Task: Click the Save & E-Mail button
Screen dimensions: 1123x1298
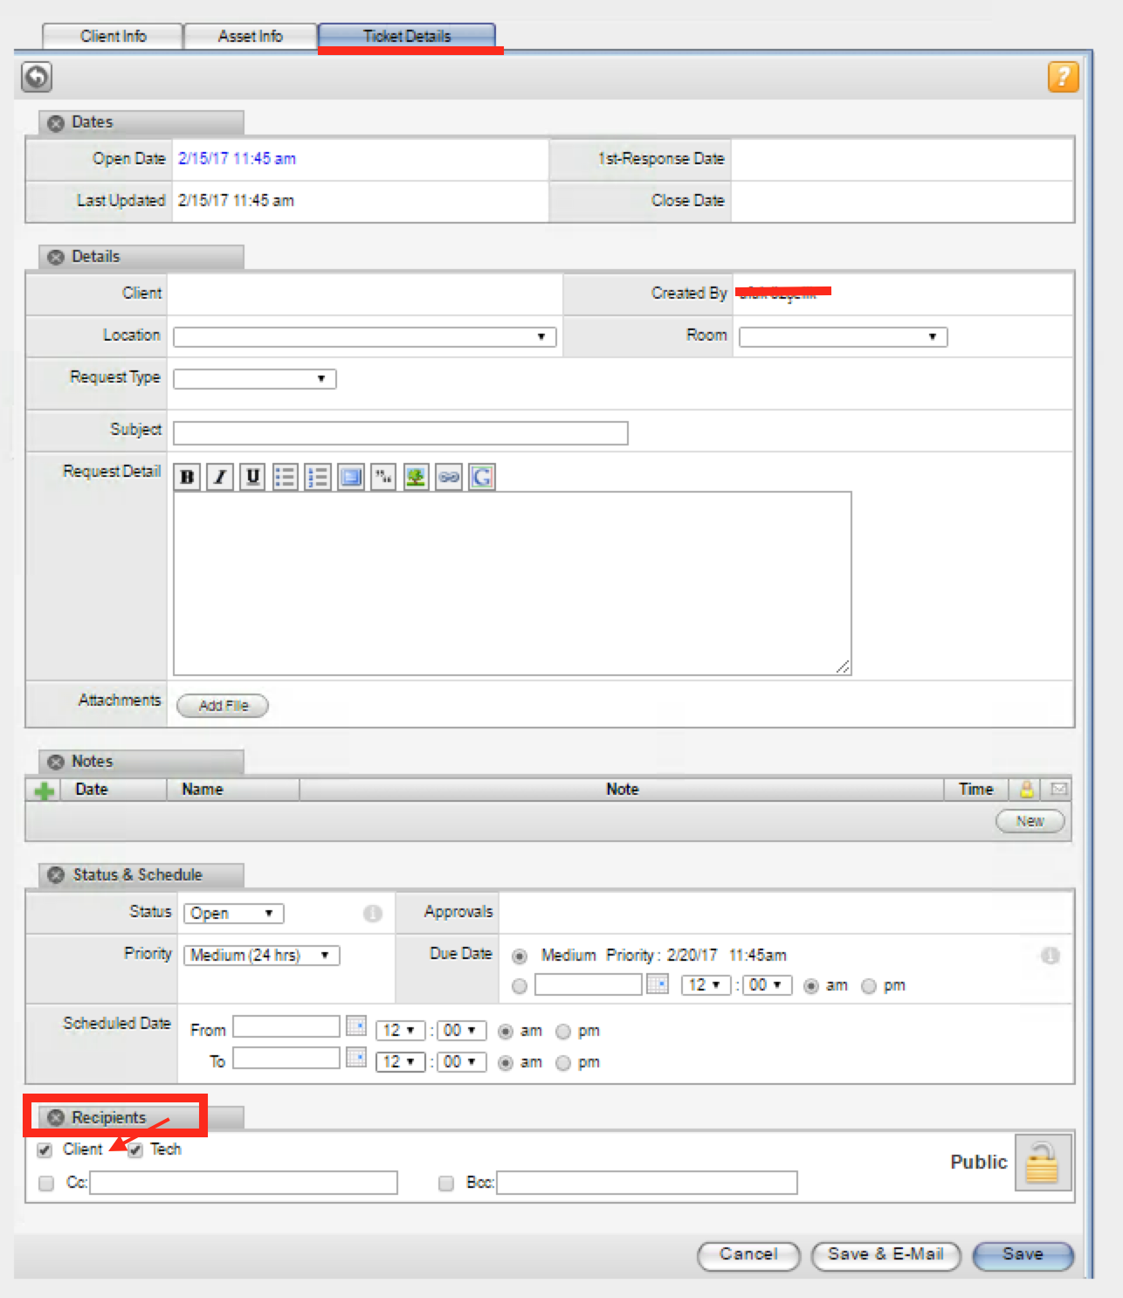Action: coord(885,1255)
